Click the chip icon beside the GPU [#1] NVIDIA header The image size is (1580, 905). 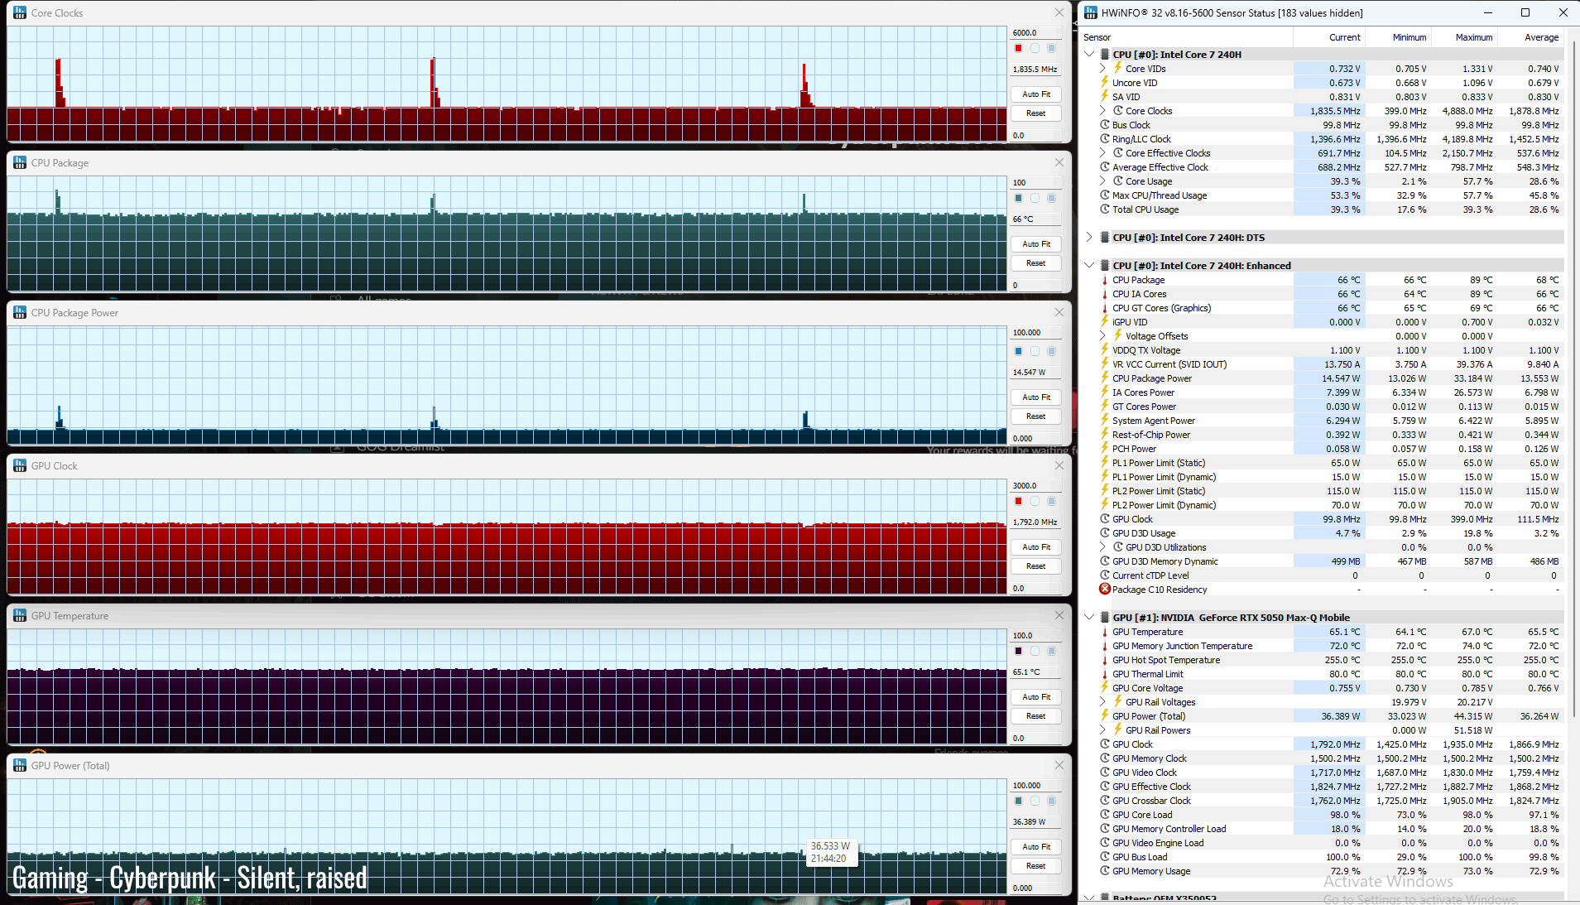click(x=1104, y=618)
